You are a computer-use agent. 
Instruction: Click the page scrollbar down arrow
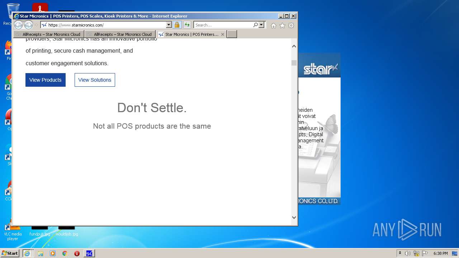click(294, 217)
